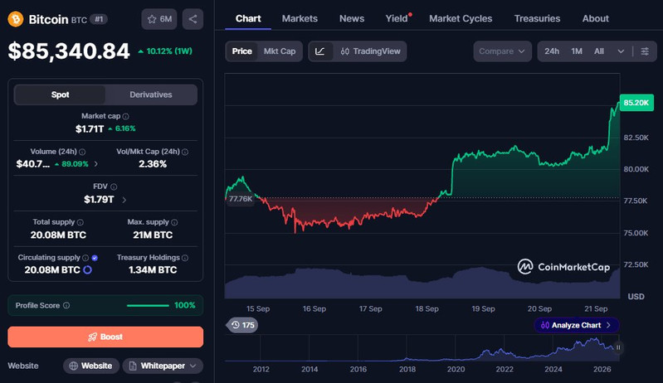The width and height of the screenshot is (663, 383).
Task: Click $1.71T market cap value
Action: tap(90, 128)
